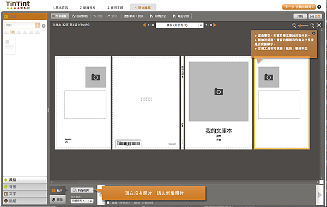This screenshot has height=207, width=327.
Task: Click the fit to screen icon
Action: [x=319, y=25]
